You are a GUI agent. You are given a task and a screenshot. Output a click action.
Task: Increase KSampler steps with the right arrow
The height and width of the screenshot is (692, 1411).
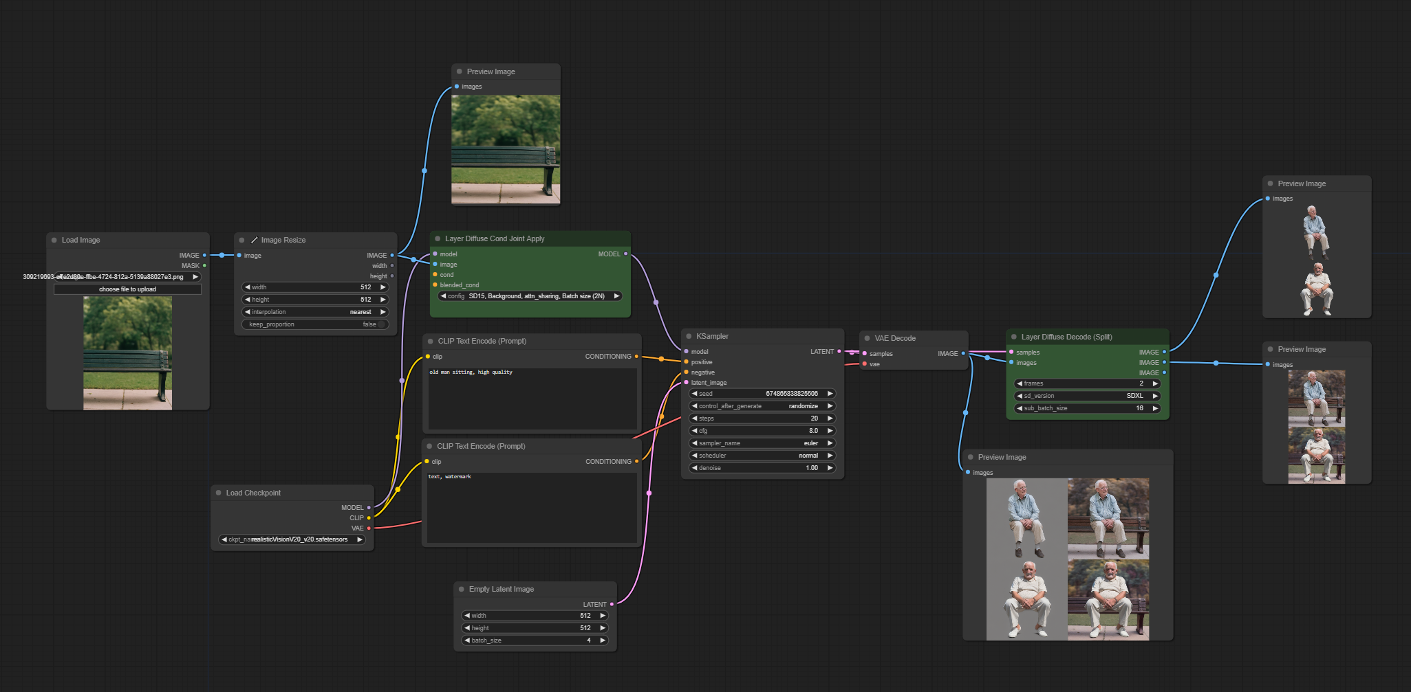[830, 418]
